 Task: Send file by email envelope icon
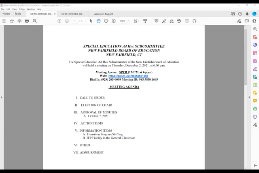pyautogui.click(x=247, y=21)
